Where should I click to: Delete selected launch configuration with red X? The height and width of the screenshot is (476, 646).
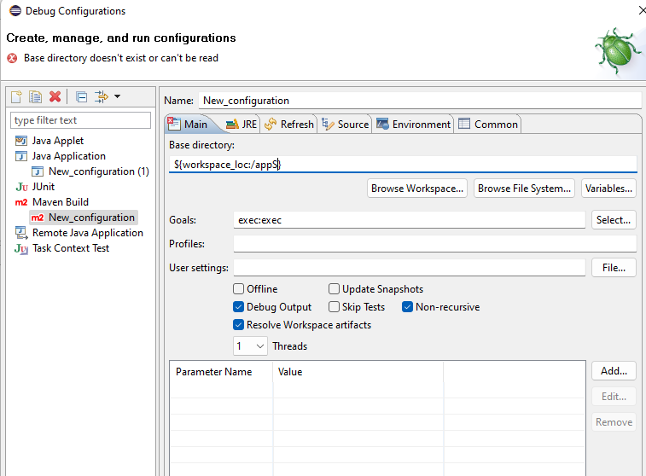click(55, 96)
